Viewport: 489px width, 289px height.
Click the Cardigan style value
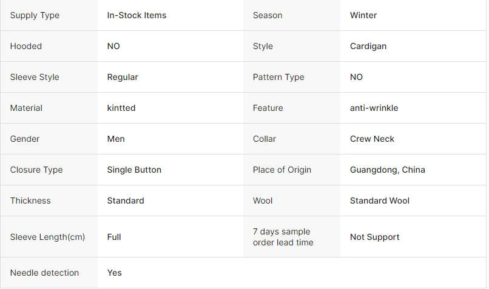click(x=368, y=46)
